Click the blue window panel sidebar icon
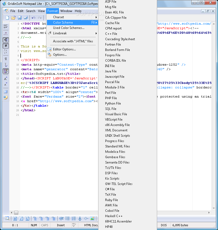The height and width of the screenshot is (230, 218). pos(6,92)
